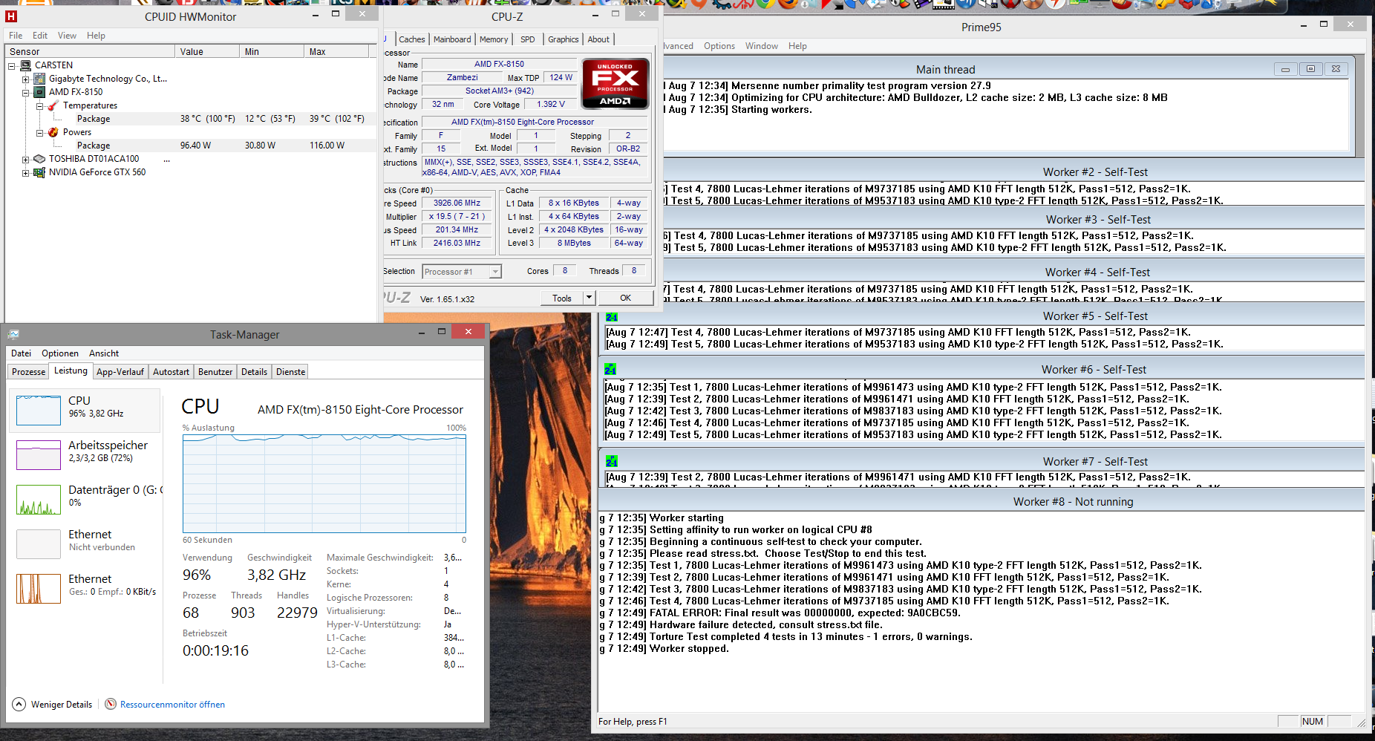This screenshot has width=1375, height=741.
Task: Click the HWMonitor red H title icon
Action: (x=11, y=16)
